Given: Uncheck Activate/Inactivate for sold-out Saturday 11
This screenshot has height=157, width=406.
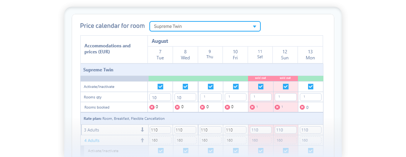Looking at the screenshot, I should coord(260,87).
